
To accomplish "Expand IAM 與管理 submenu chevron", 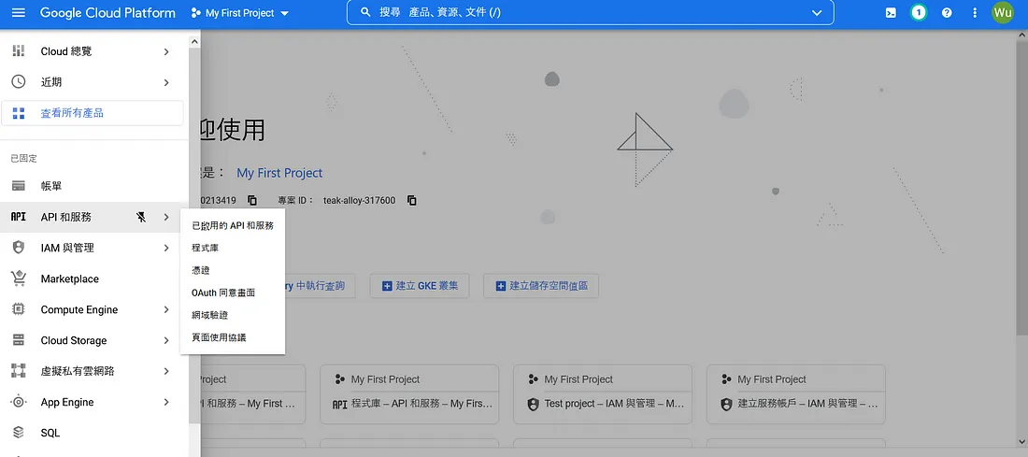I will pos(166,248).
